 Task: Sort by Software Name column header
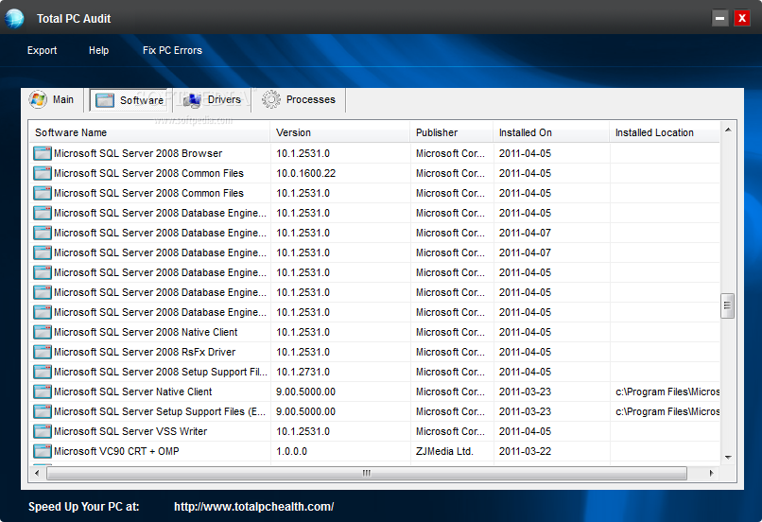(x=148, y=132)
